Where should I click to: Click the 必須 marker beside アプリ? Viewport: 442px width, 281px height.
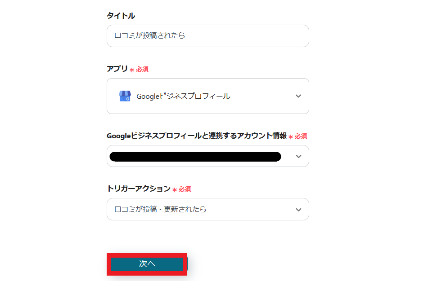coord(142,70)
